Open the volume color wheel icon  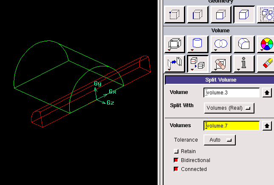pos(267,44)
